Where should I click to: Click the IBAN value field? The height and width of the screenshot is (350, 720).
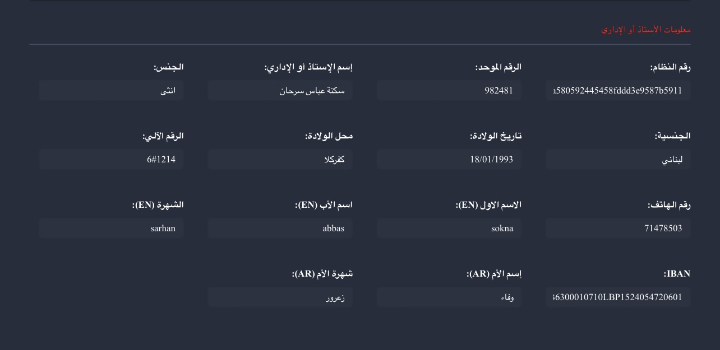click(x=617, y=297)
